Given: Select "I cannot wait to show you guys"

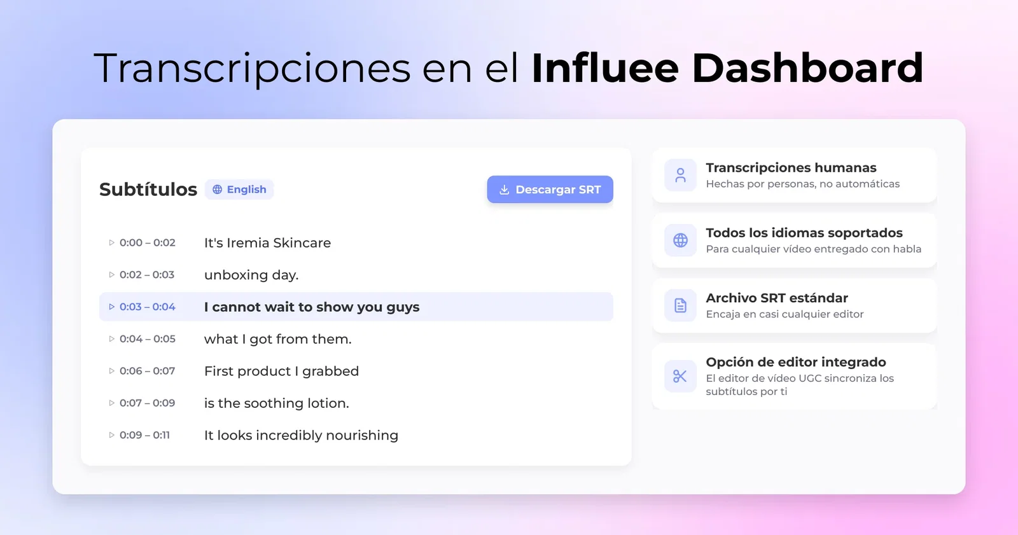Looking at the screenshot, I should pos(312,307).
